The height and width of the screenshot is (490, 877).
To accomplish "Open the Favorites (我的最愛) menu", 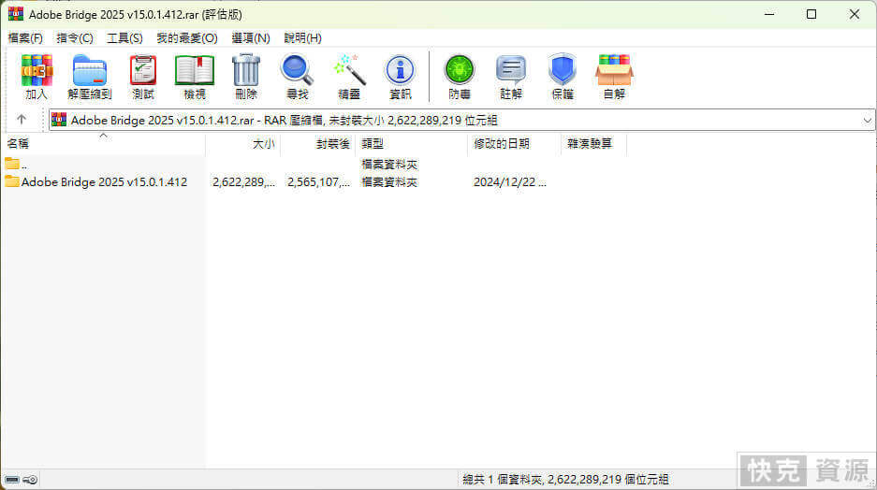I will point(187,38).
